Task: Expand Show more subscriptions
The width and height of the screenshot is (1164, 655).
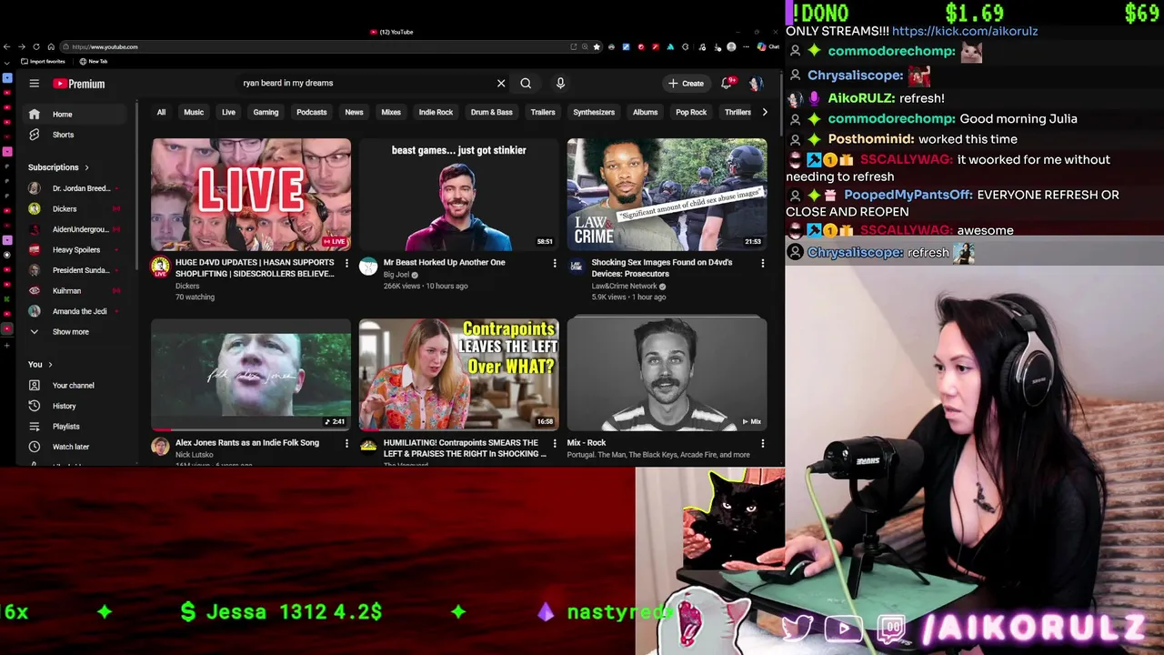Action: tap(76, 332)
